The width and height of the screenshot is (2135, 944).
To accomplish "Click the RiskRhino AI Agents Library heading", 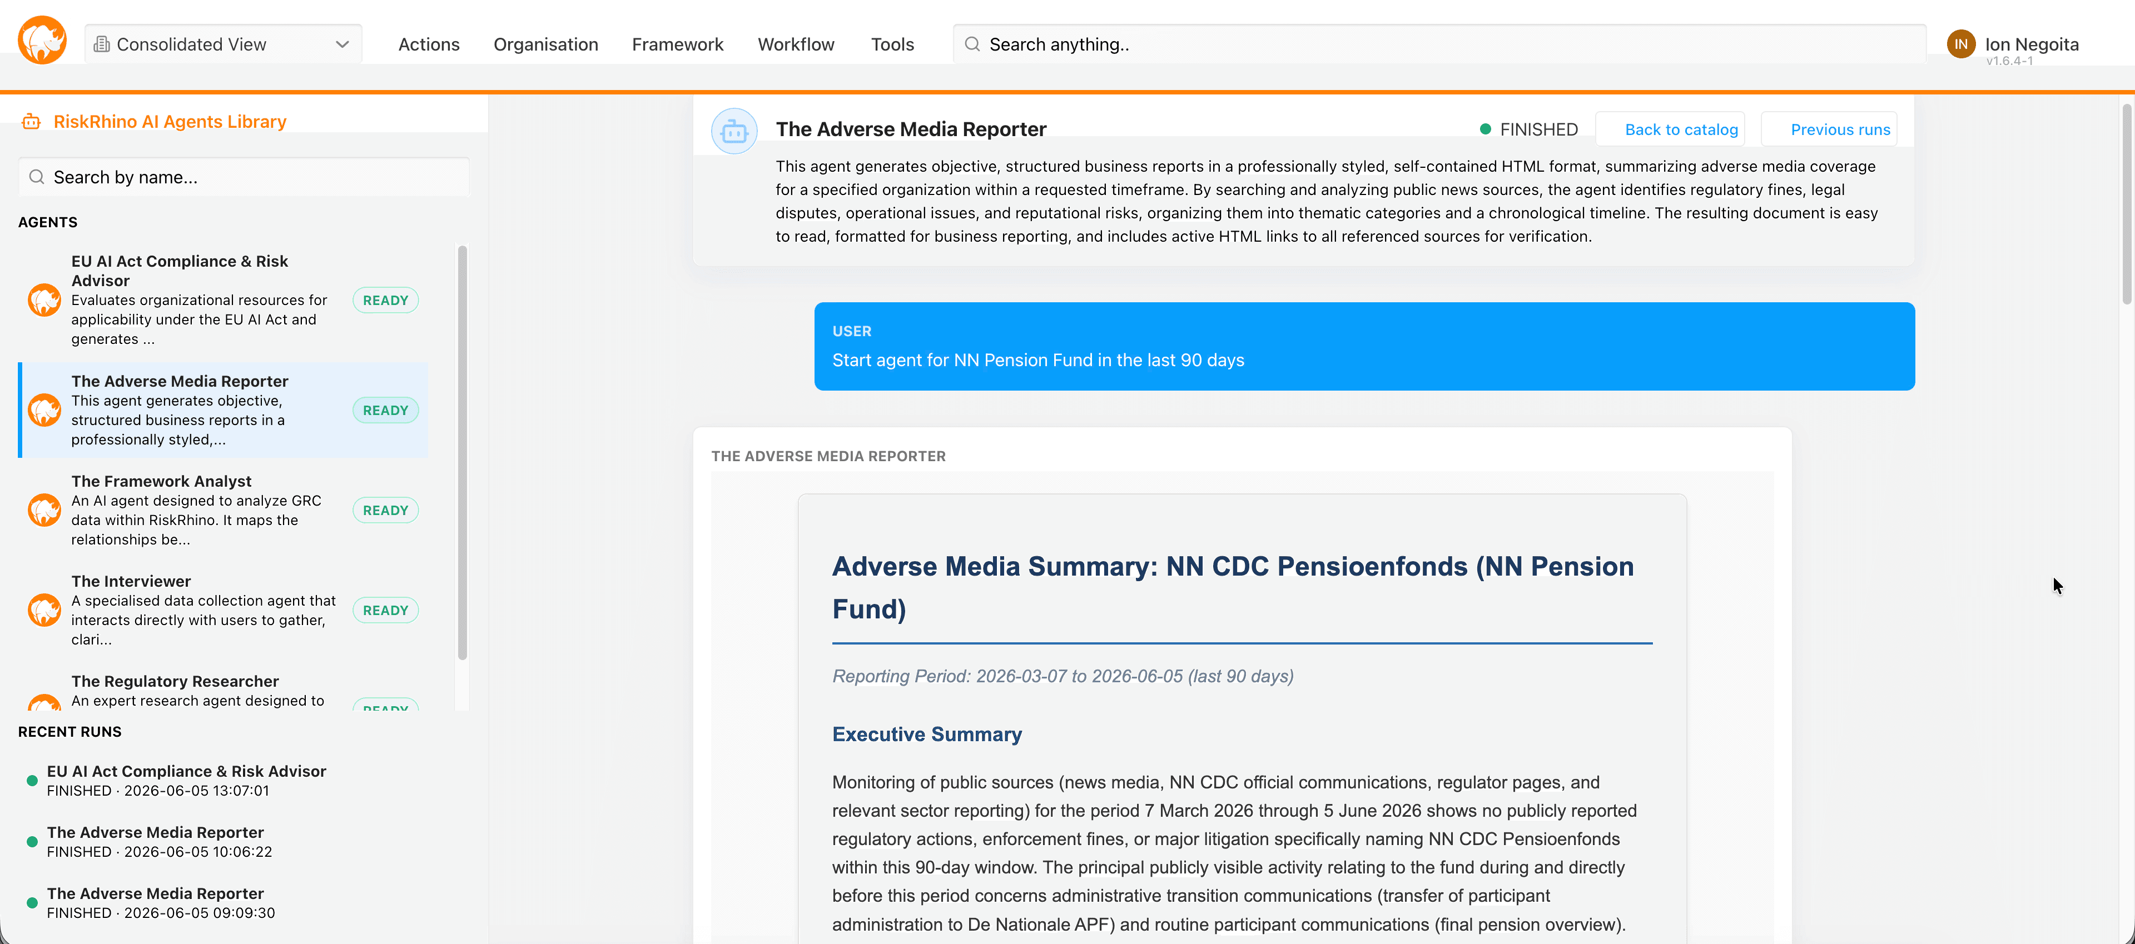I will click(170, 122).
